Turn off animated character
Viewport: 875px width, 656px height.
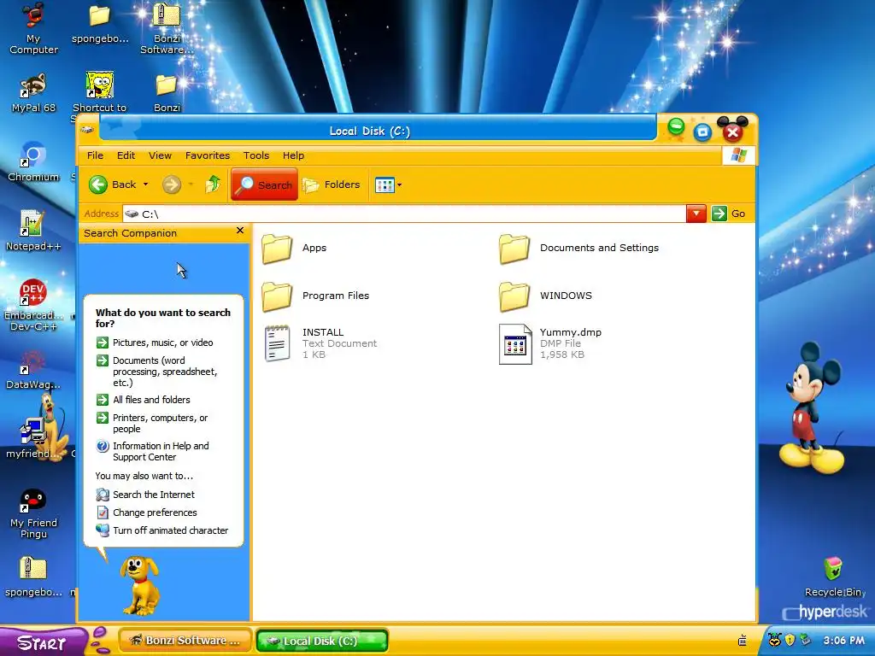(161, 530)
